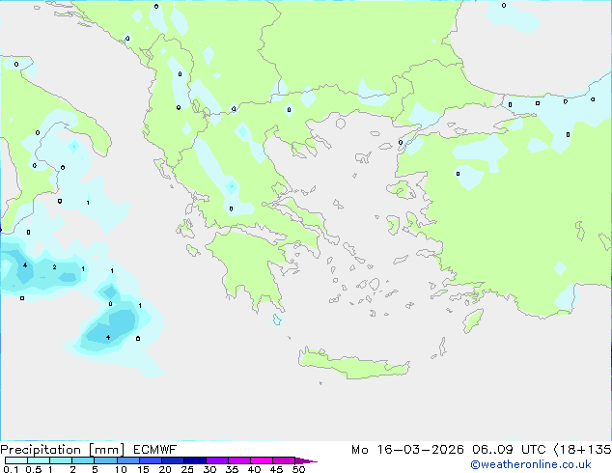Screen dimensions: 612x473
Task: Select the '50' legend scale label
Action: pos(298,469)
